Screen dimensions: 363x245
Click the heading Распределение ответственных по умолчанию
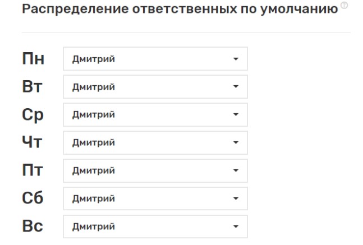180,10
